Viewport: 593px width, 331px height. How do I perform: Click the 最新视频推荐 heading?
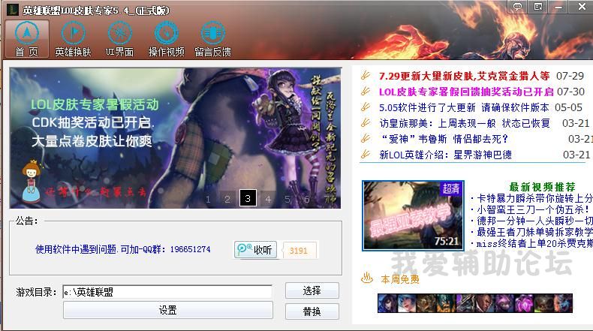click(542, 187)
